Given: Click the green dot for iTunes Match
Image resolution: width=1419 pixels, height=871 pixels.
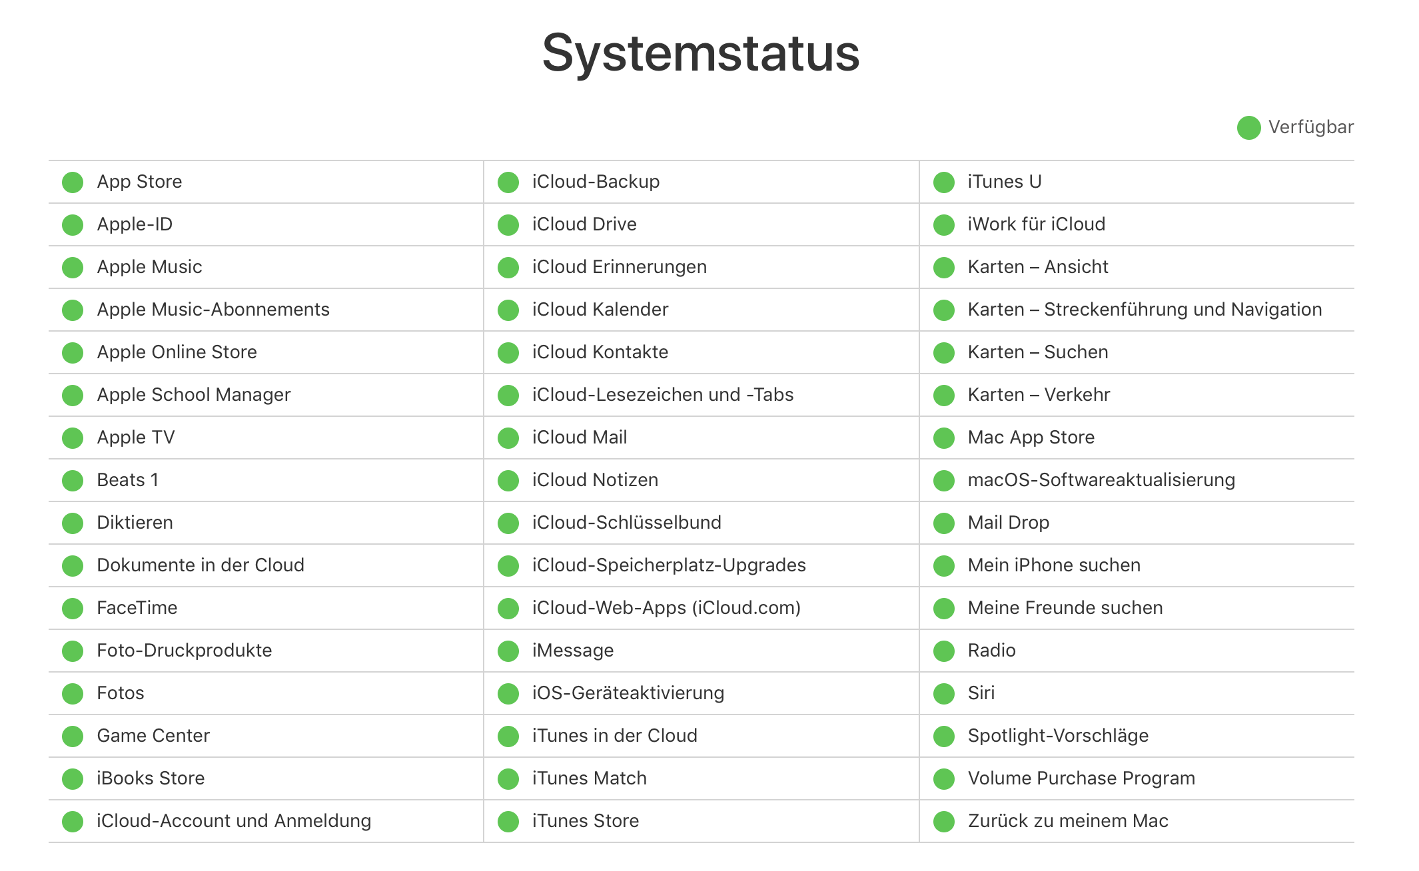Looking at the screenshot, I should tap(508, 778).
